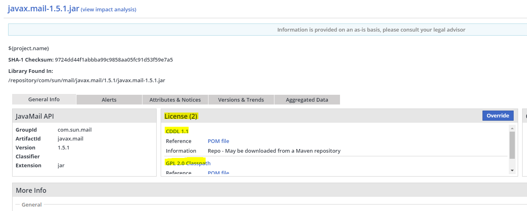The width and height of the screenshot is (527, 211).
Task: Toggle the General subsection under More Info
Action: click(32, 205)
